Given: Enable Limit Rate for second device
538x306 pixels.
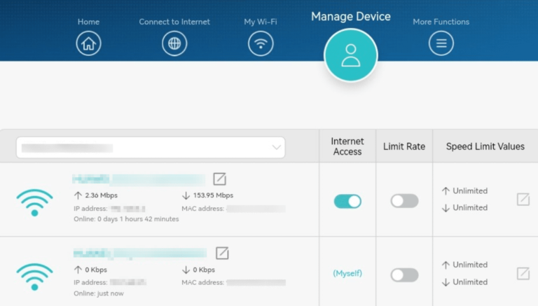Looking at the screenshot, I should (404, 274).
